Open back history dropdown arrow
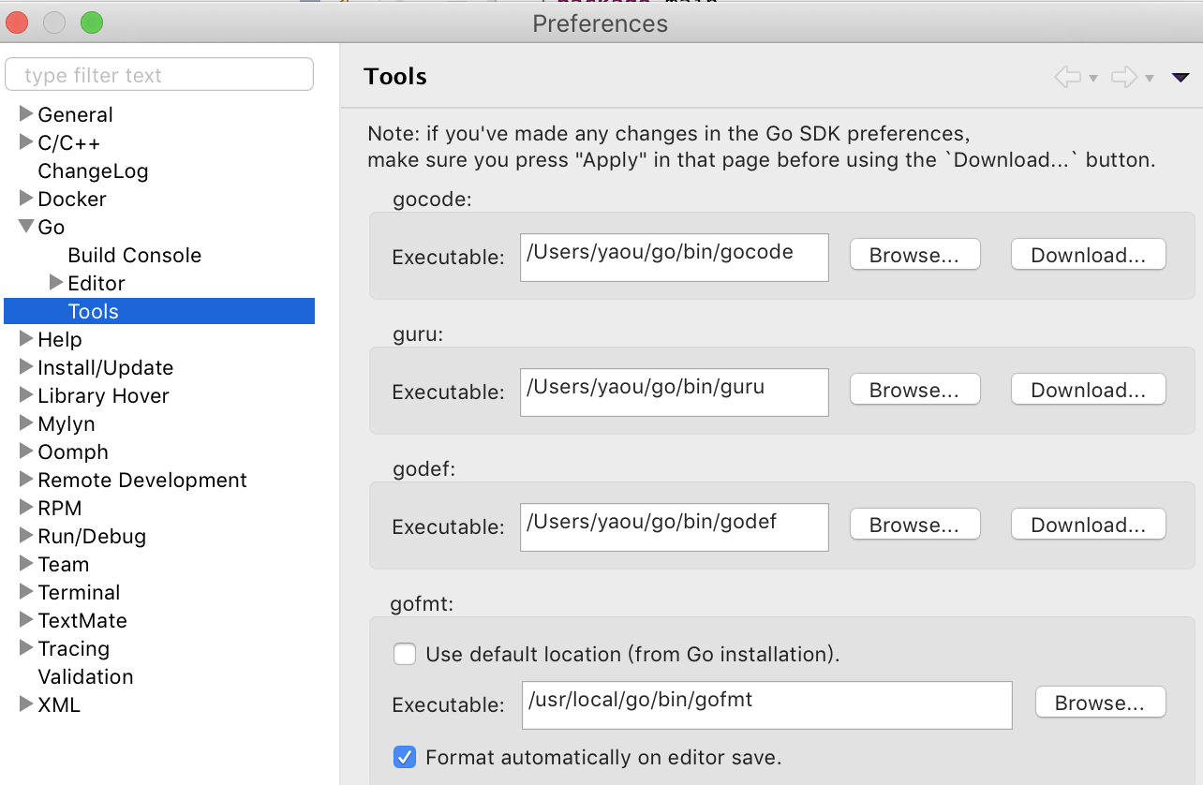Viewport: 1203px width, 785px height. (1092, 78)
